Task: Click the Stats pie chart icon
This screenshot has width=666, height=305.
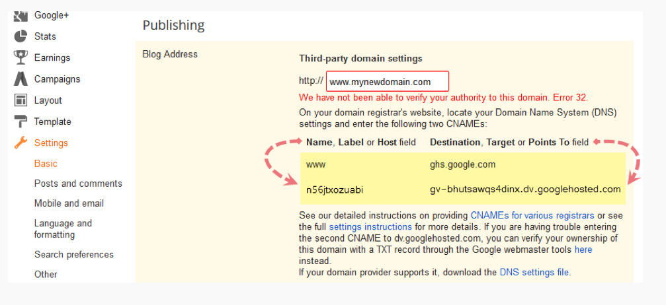Action: 21,36
